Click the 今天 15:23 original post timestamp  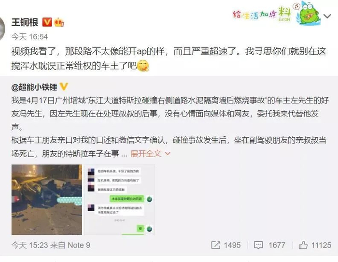30,245
